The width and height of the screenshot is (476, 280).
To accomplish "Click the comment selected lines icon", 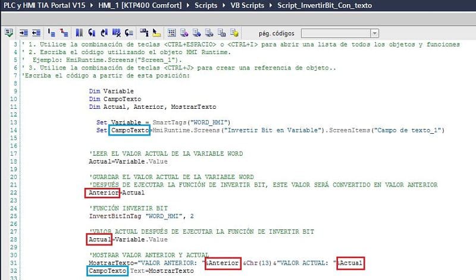I will [x=51, y=33].
